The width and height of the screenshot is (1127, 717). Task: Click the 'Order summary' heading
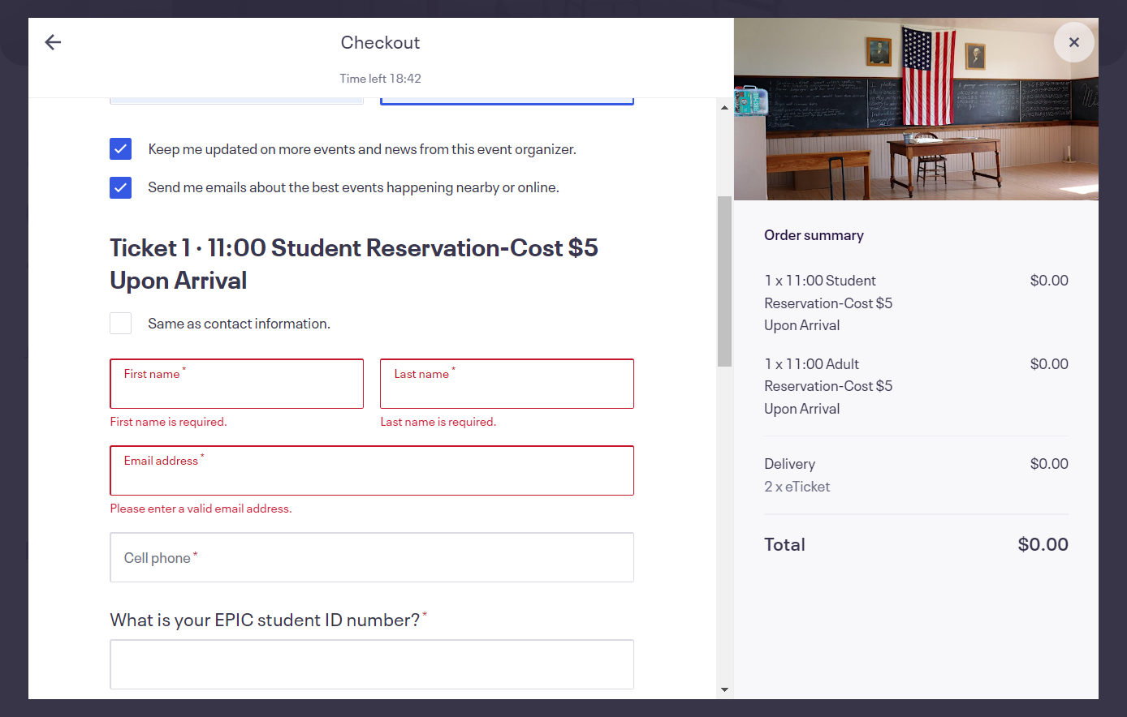(x=814, y=235)
